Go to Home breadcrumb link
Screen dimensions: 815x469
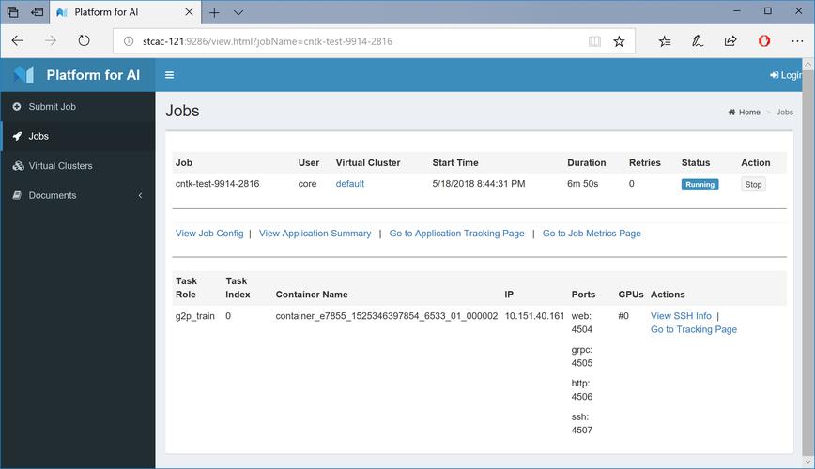(745, 113)
